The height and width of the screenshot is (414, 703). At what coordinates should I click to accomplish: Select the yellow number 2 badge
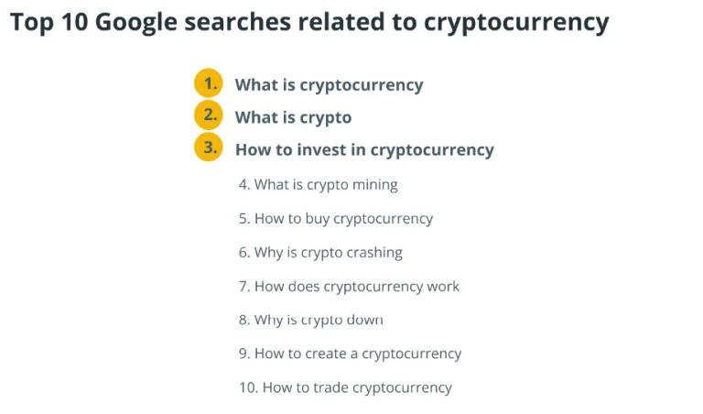(x=209, y=116)
